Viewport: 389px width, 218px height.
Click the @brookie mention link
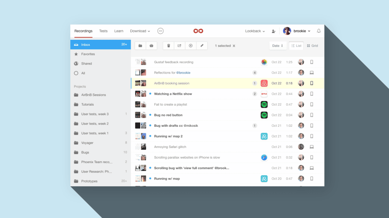coord(183,73)
